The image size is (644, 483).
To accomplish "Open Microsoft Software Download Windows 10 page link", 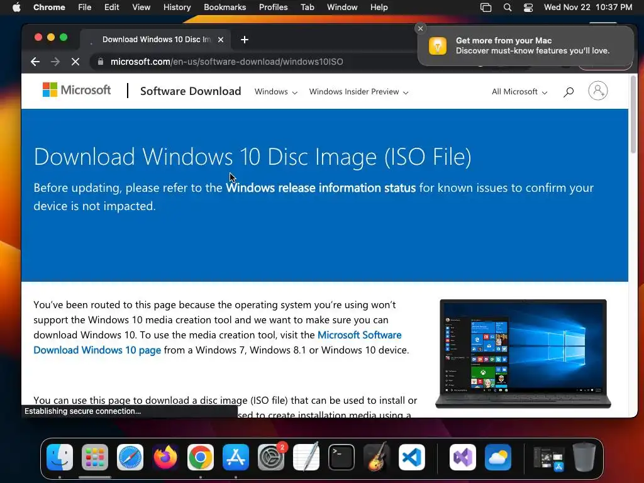I will click(x=217, y=342).
